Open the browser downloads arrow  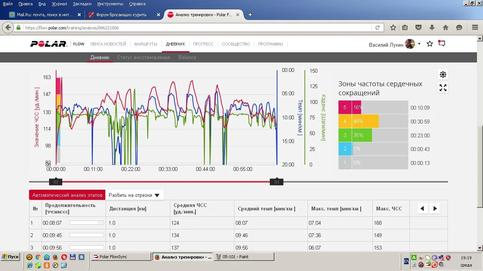point(432,27)
